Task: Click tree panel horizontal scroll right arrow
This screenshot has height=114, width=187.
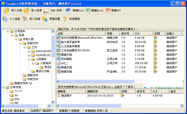Action: tap(49, 106)
